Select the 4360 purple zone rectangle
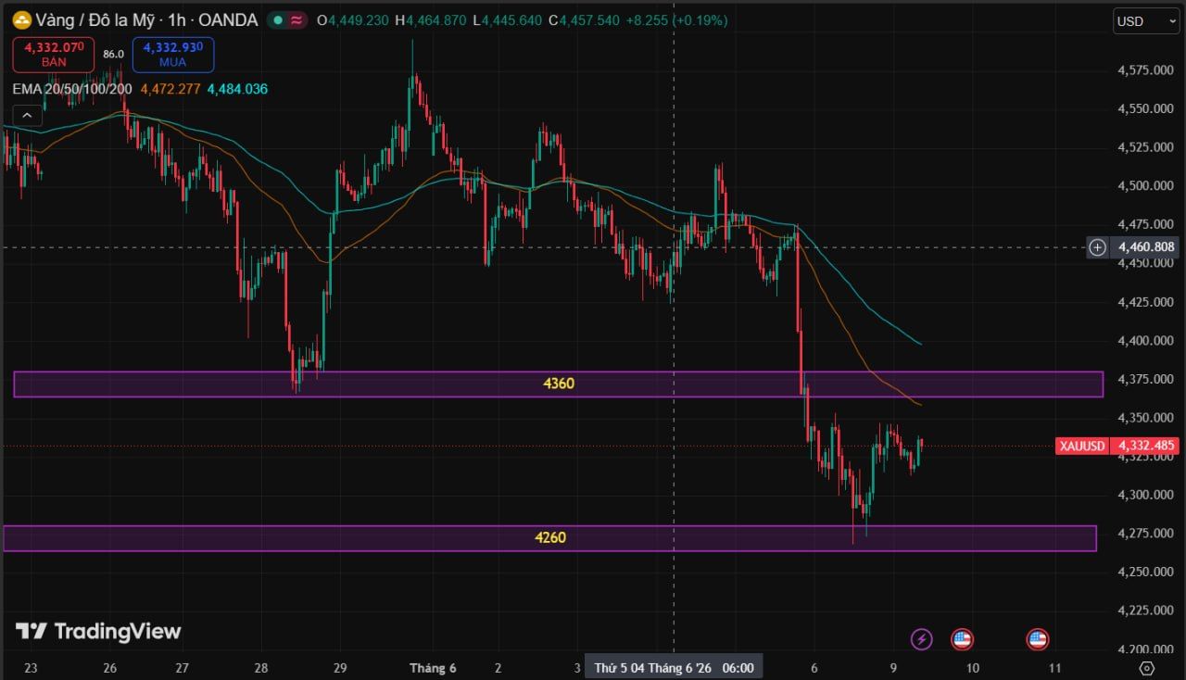Image resolution: width=1186 pixels, height=680 pixels. coord(558,384)
